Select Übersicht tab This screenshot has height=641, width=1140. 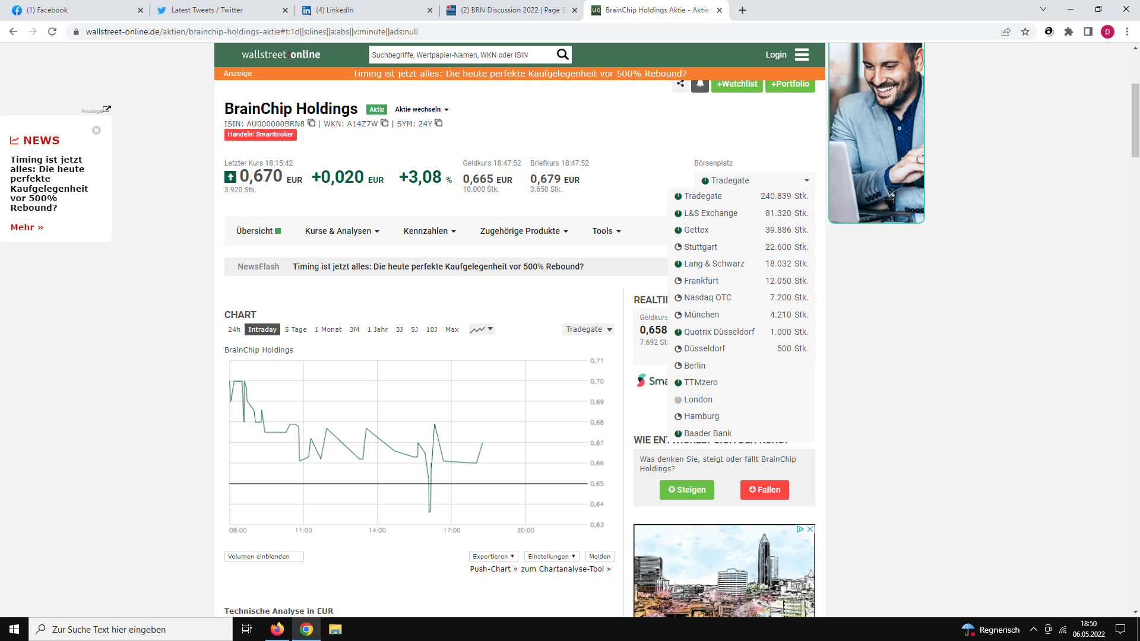(x=258, y=231)
